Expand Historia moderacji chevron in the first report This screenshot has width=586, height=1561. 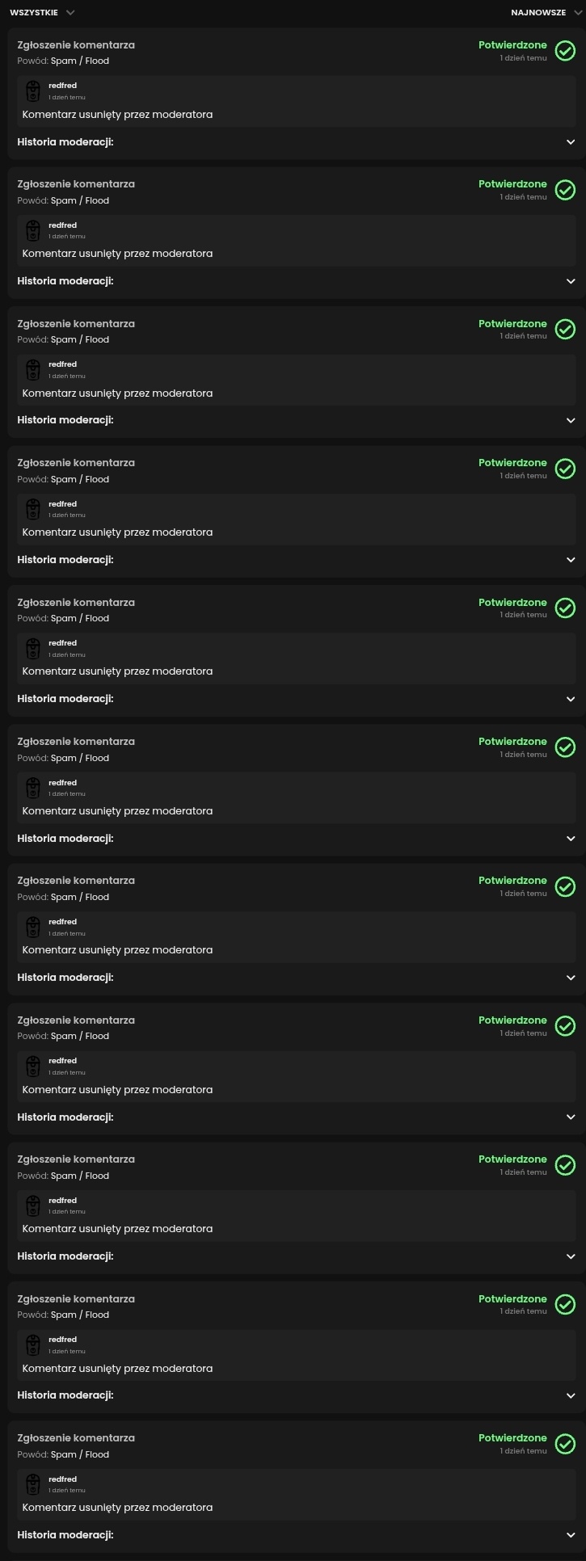point(571,142)
